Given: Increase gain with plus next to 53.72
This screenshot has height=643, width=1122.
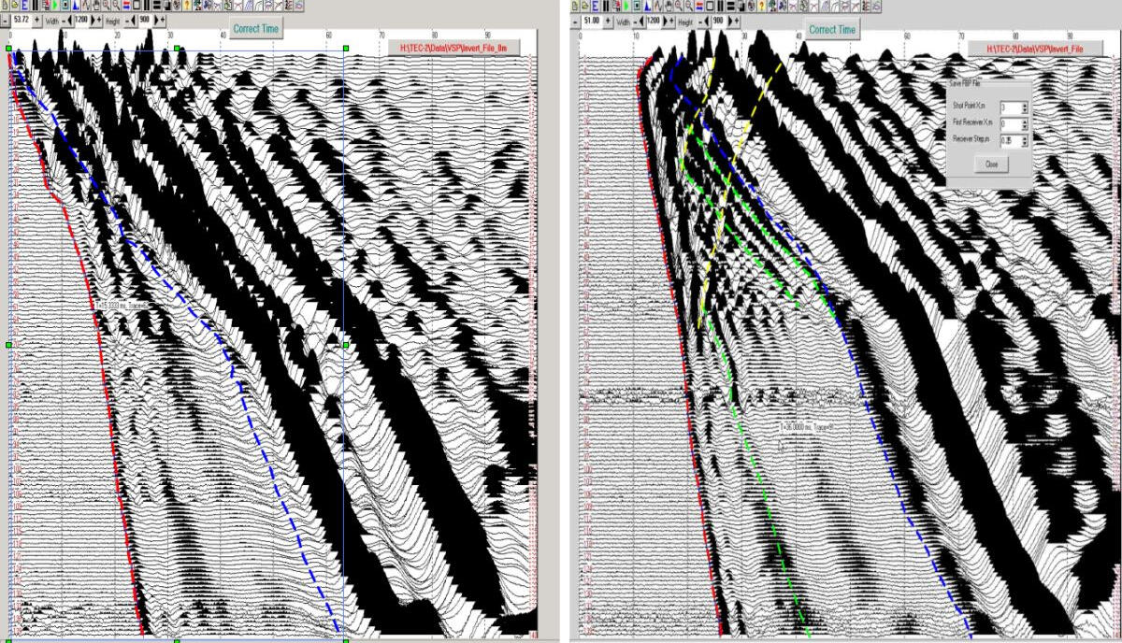Looking at the screenshot, I should click(x=37, y=19).
